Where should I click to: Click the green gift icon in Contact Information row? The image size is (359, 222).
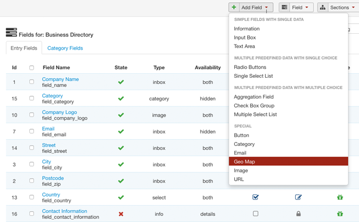pyautogui.click(x=340, y=214)
